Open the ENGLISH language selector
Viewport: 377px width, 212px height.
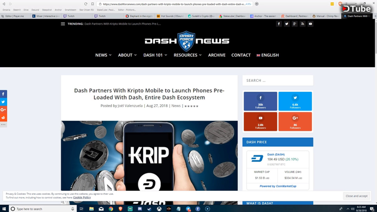point(267,55)
